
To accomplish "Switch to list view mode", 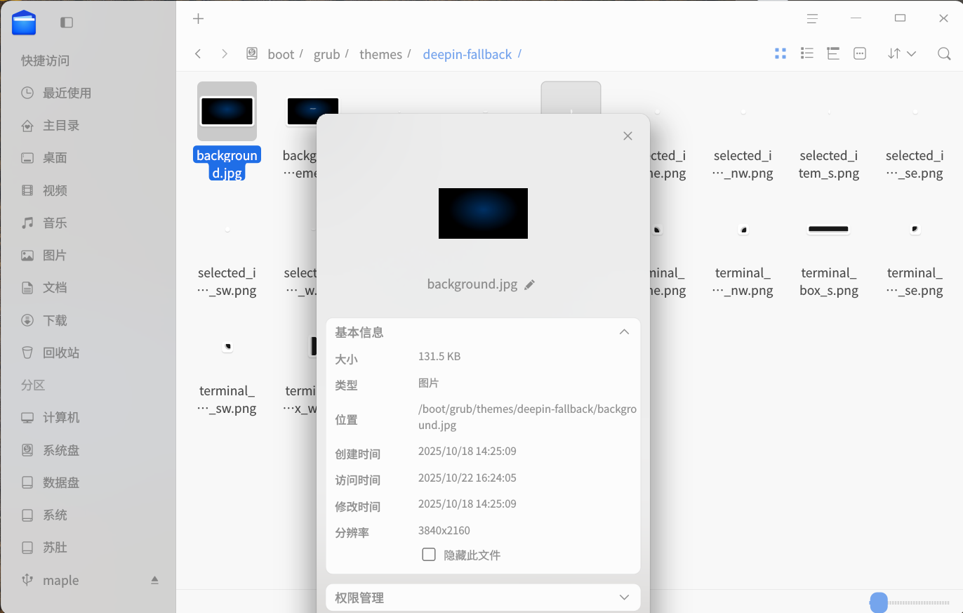I will tap(807, 53).
